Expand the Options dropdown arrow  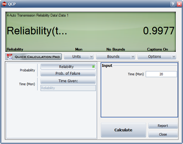[x=174, y=57]
